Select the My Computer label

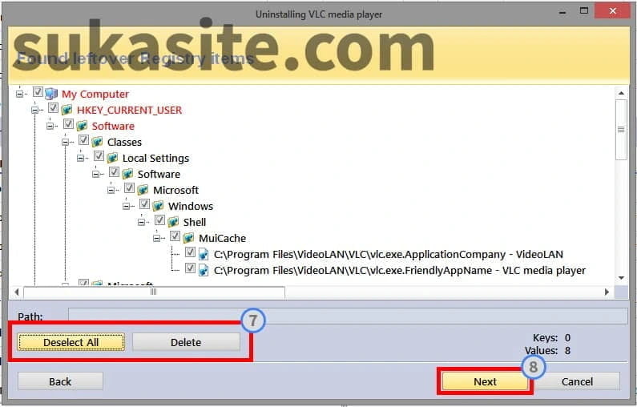pyautogui.click(x=95, y=95)
